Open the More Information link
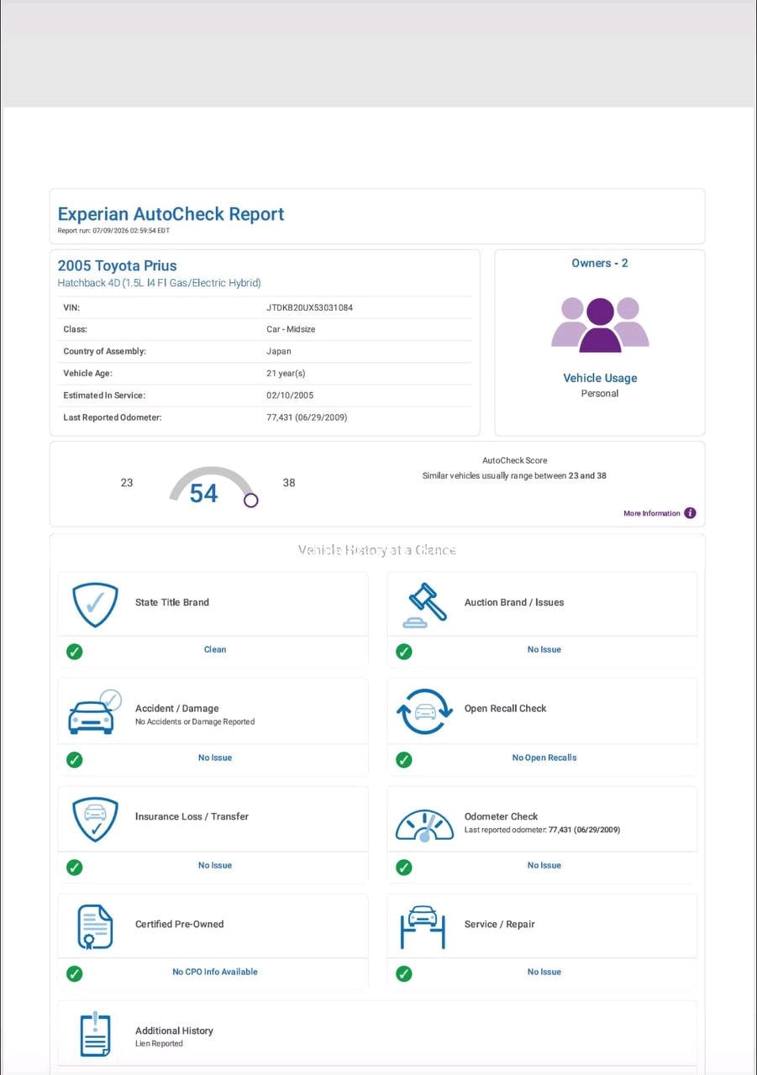 pyautogui.click(x=652, y=513)
